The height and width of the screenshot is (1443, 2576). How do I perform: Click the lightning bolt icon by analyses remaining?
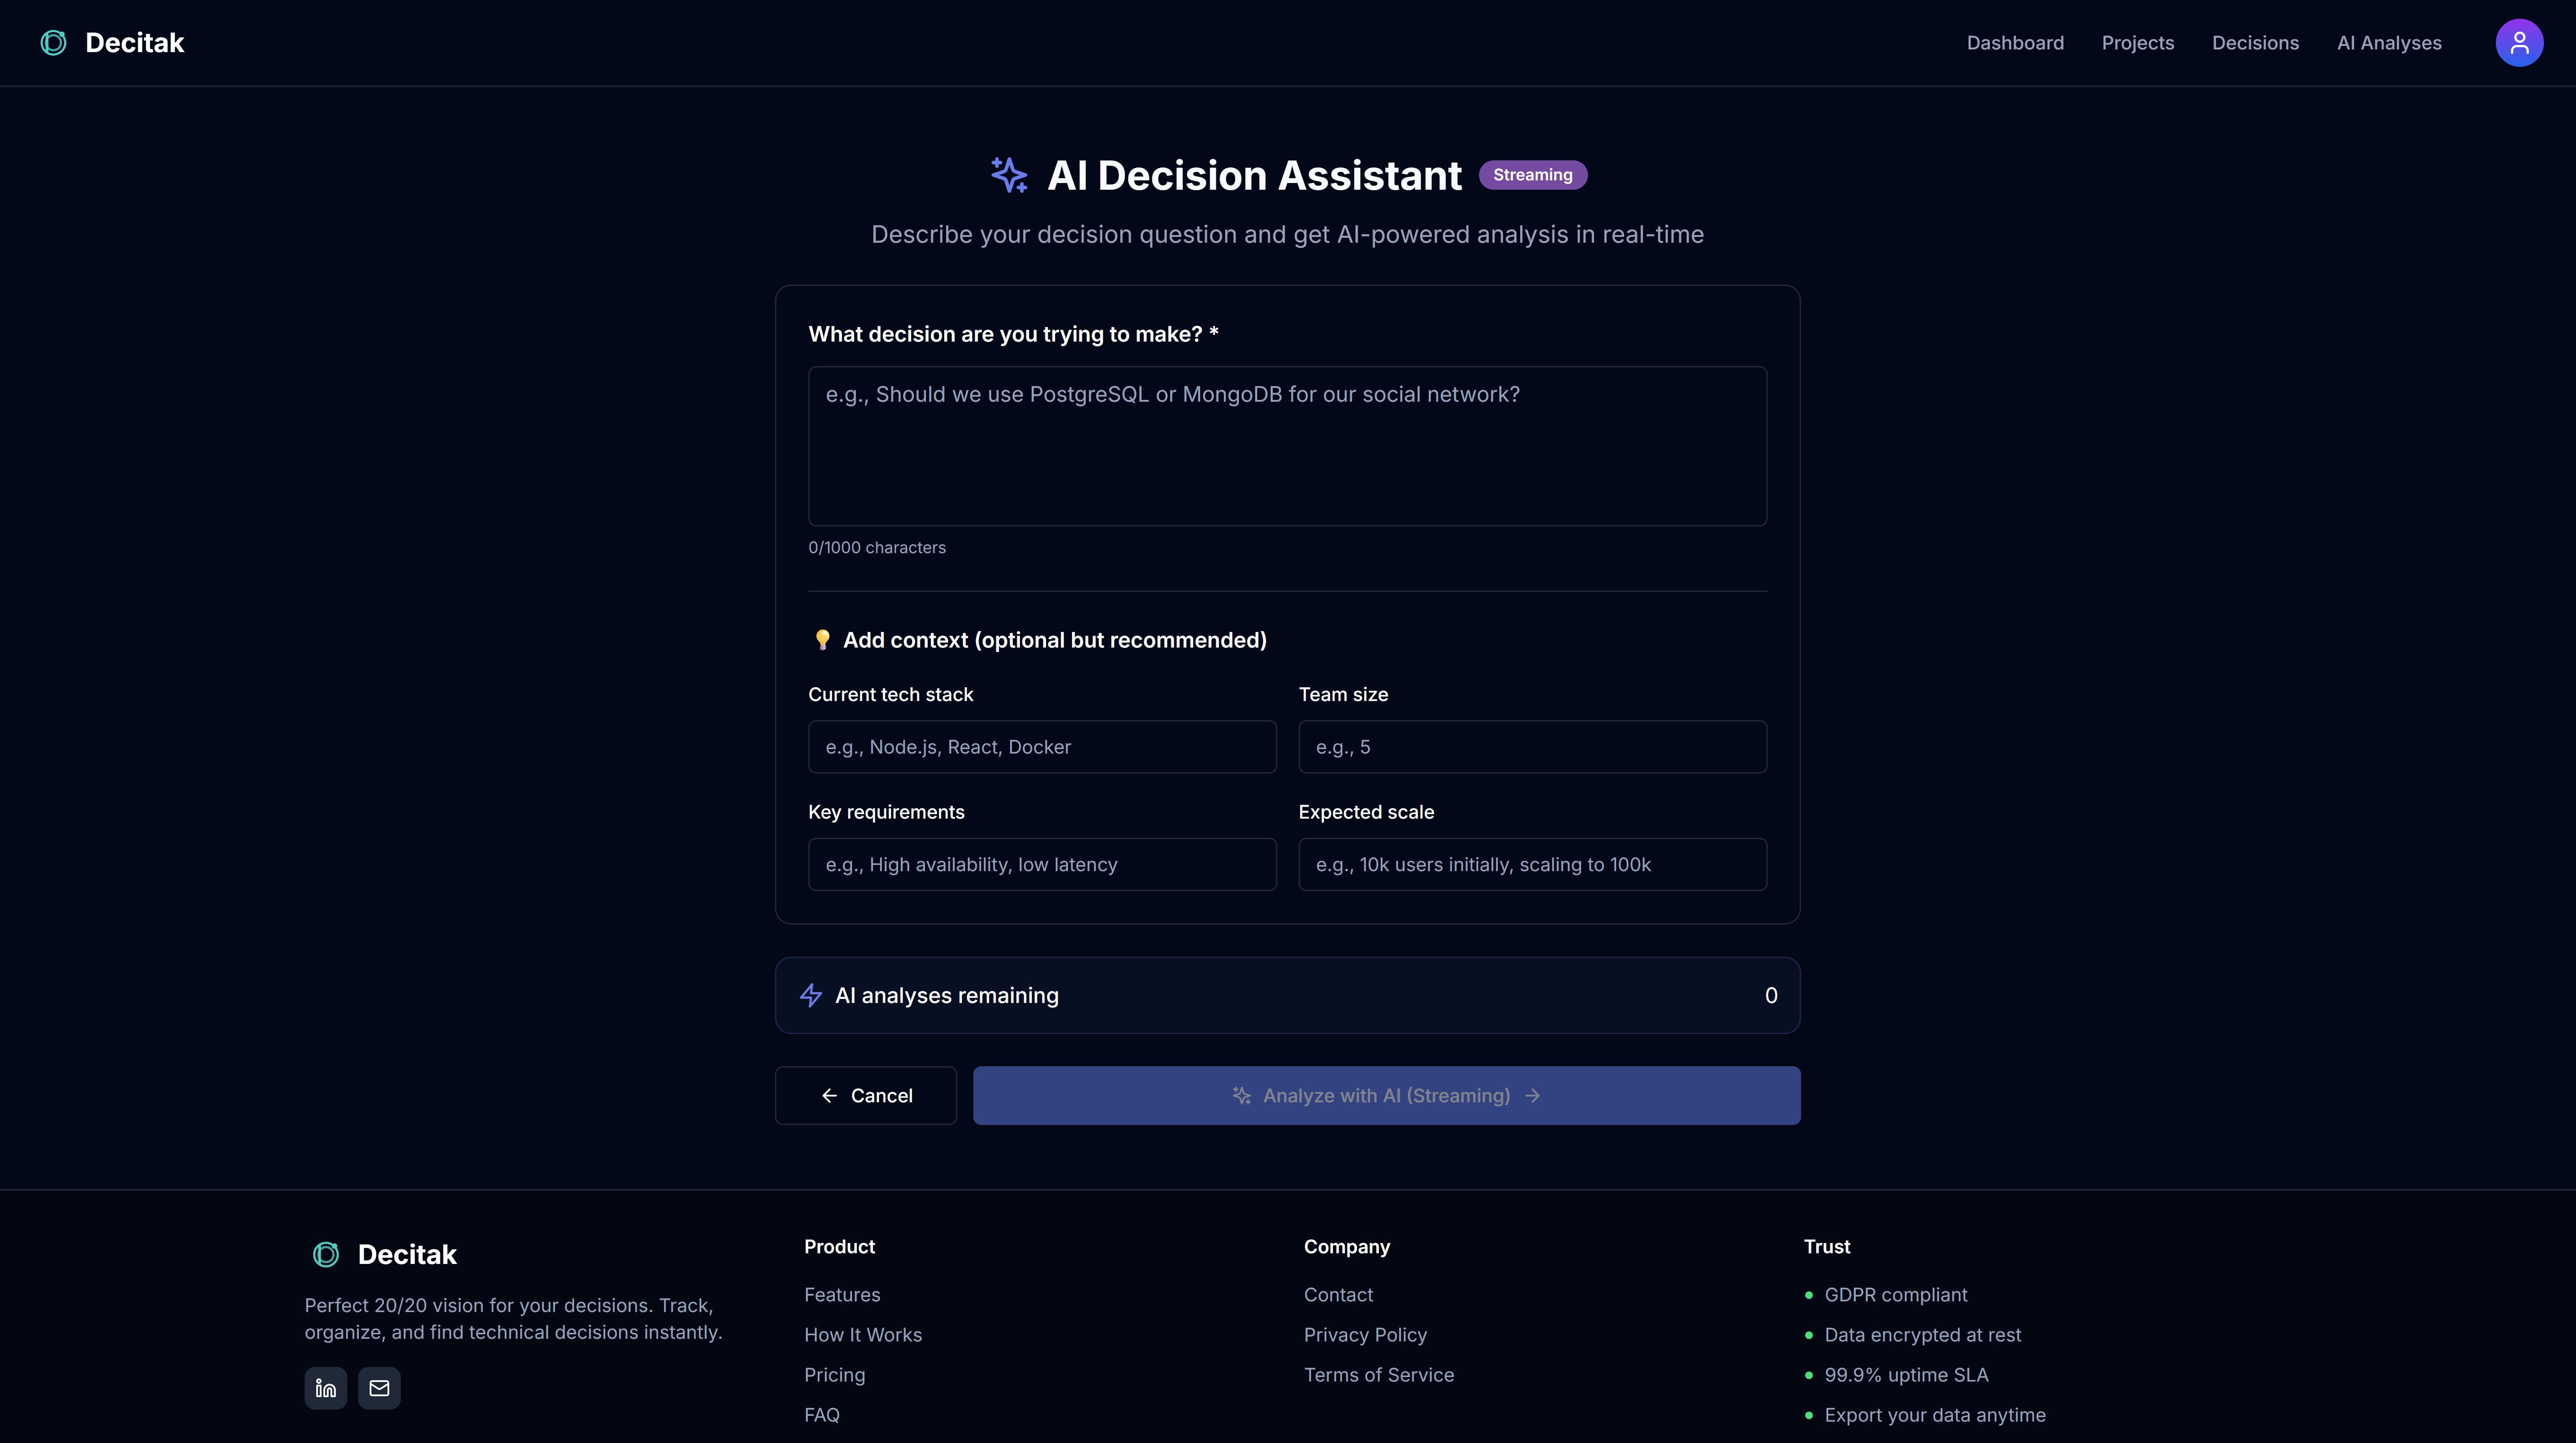pyautogui.click(x=811, y=995)
